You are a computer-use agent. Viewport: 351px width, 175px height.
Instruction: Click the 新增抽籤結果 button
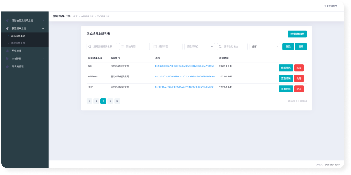point(297,34)
